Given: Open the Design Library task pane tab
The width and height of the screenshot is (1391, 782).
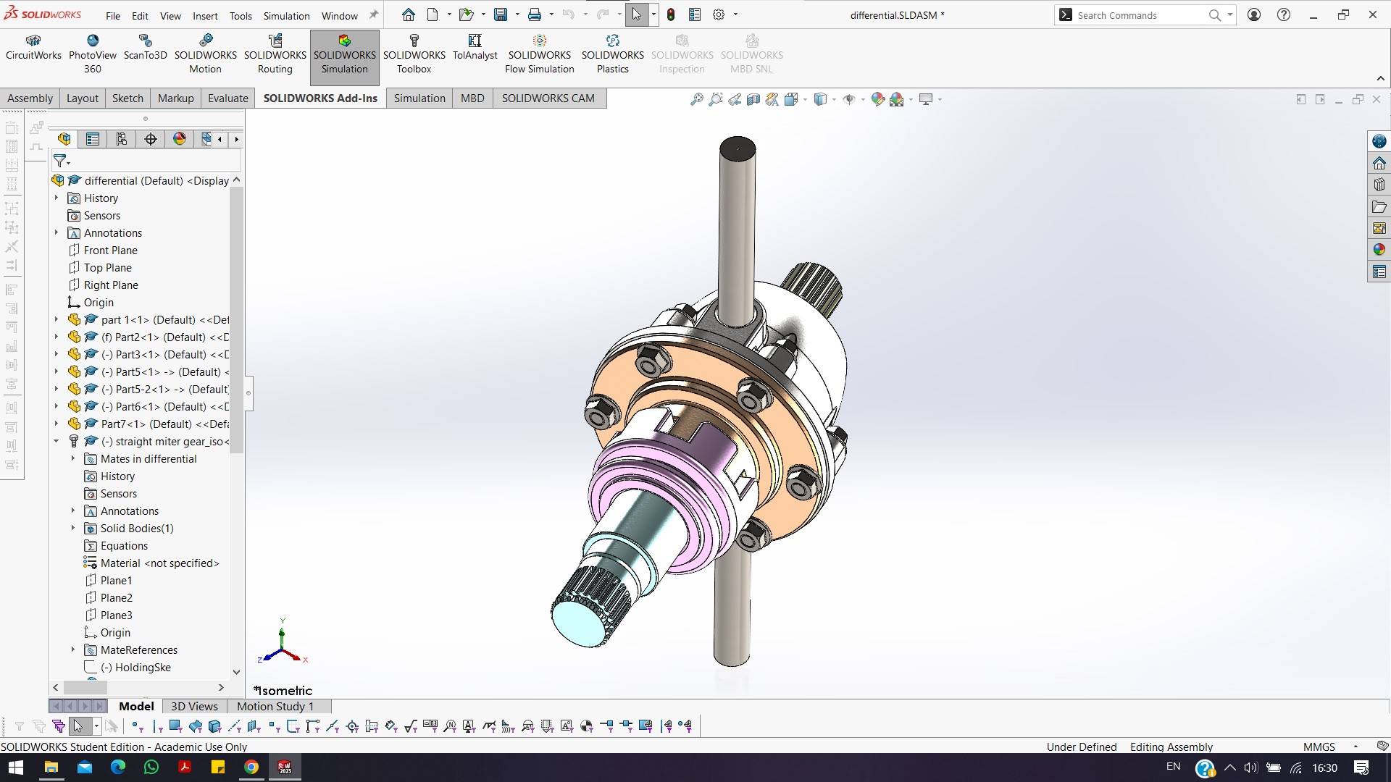Looking at the screenshot, I should coord(1379,185).
